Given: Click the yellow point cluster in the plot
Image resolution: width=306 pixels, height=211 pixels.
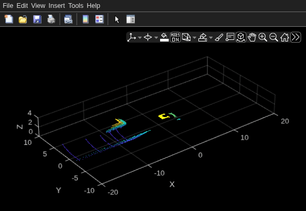Looking at the screenshot, I should coord(164,117).
